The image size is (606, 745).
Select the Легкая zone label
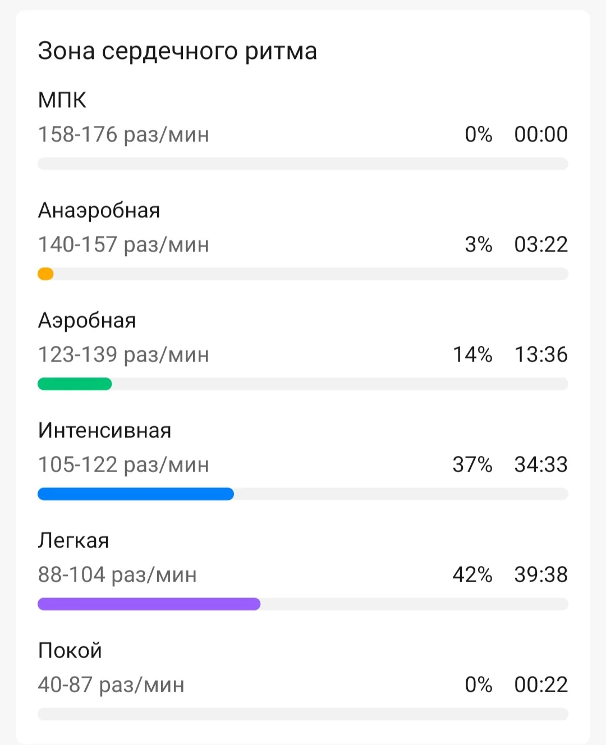click(x=74, y=541)
